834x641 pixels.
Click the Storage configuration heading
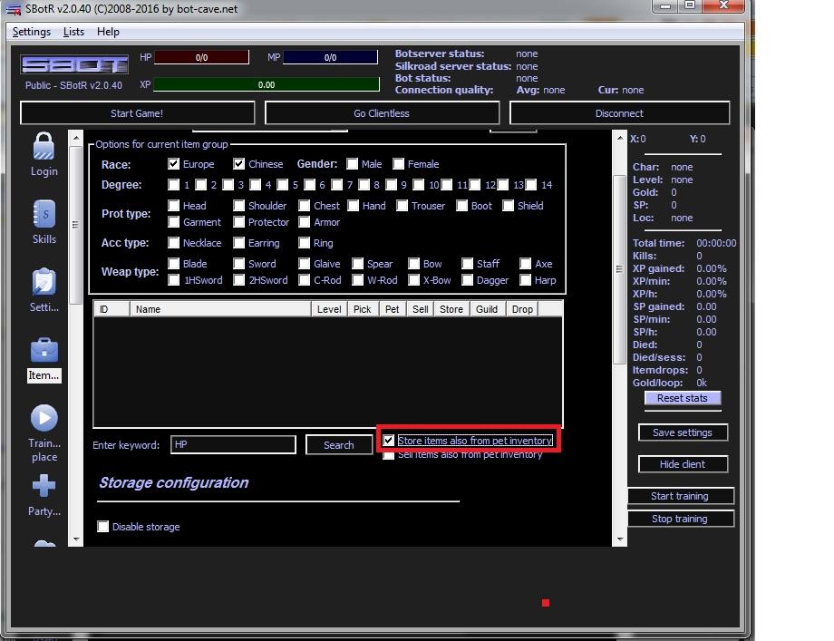173,482
